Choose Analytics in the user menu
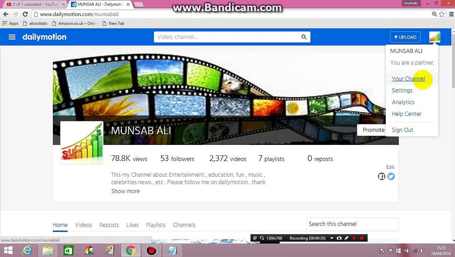This screenshot has height=257, width=455. pos(403,102)
